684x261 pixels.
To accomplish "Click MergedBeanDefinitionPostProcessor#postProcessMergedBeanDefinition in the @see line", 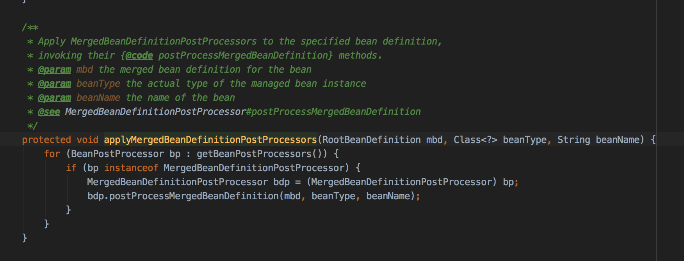I will coord(242,112).
